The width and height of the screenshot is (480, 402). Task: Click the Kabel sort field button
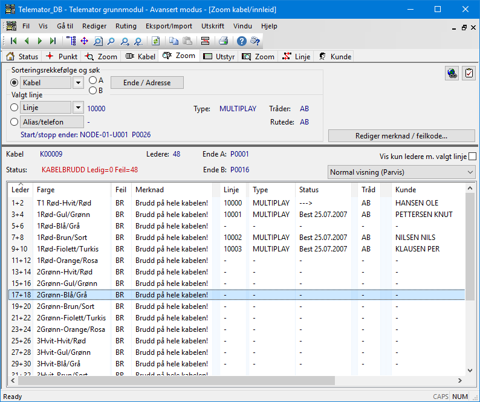pos(45,83)
